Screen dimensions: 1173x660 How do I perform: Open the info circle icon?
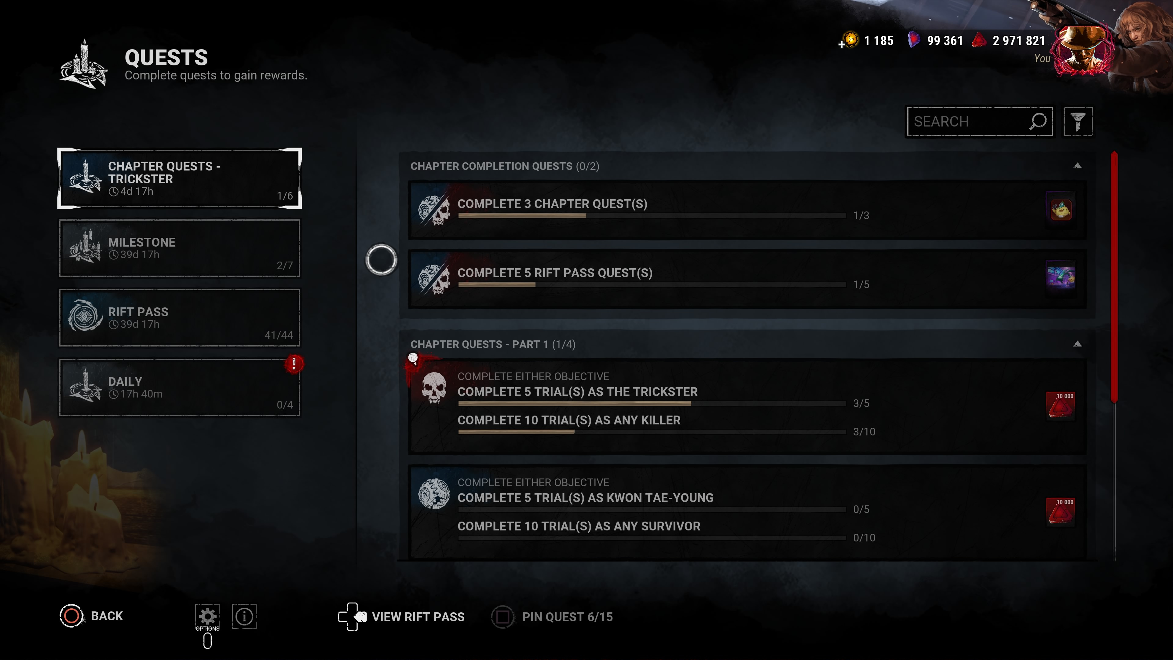tap(244, 616)
